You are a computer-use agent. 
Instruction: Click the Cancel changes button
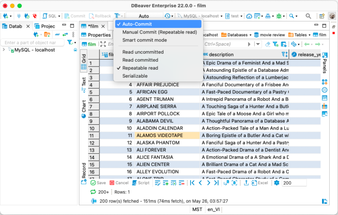[119, 183]
